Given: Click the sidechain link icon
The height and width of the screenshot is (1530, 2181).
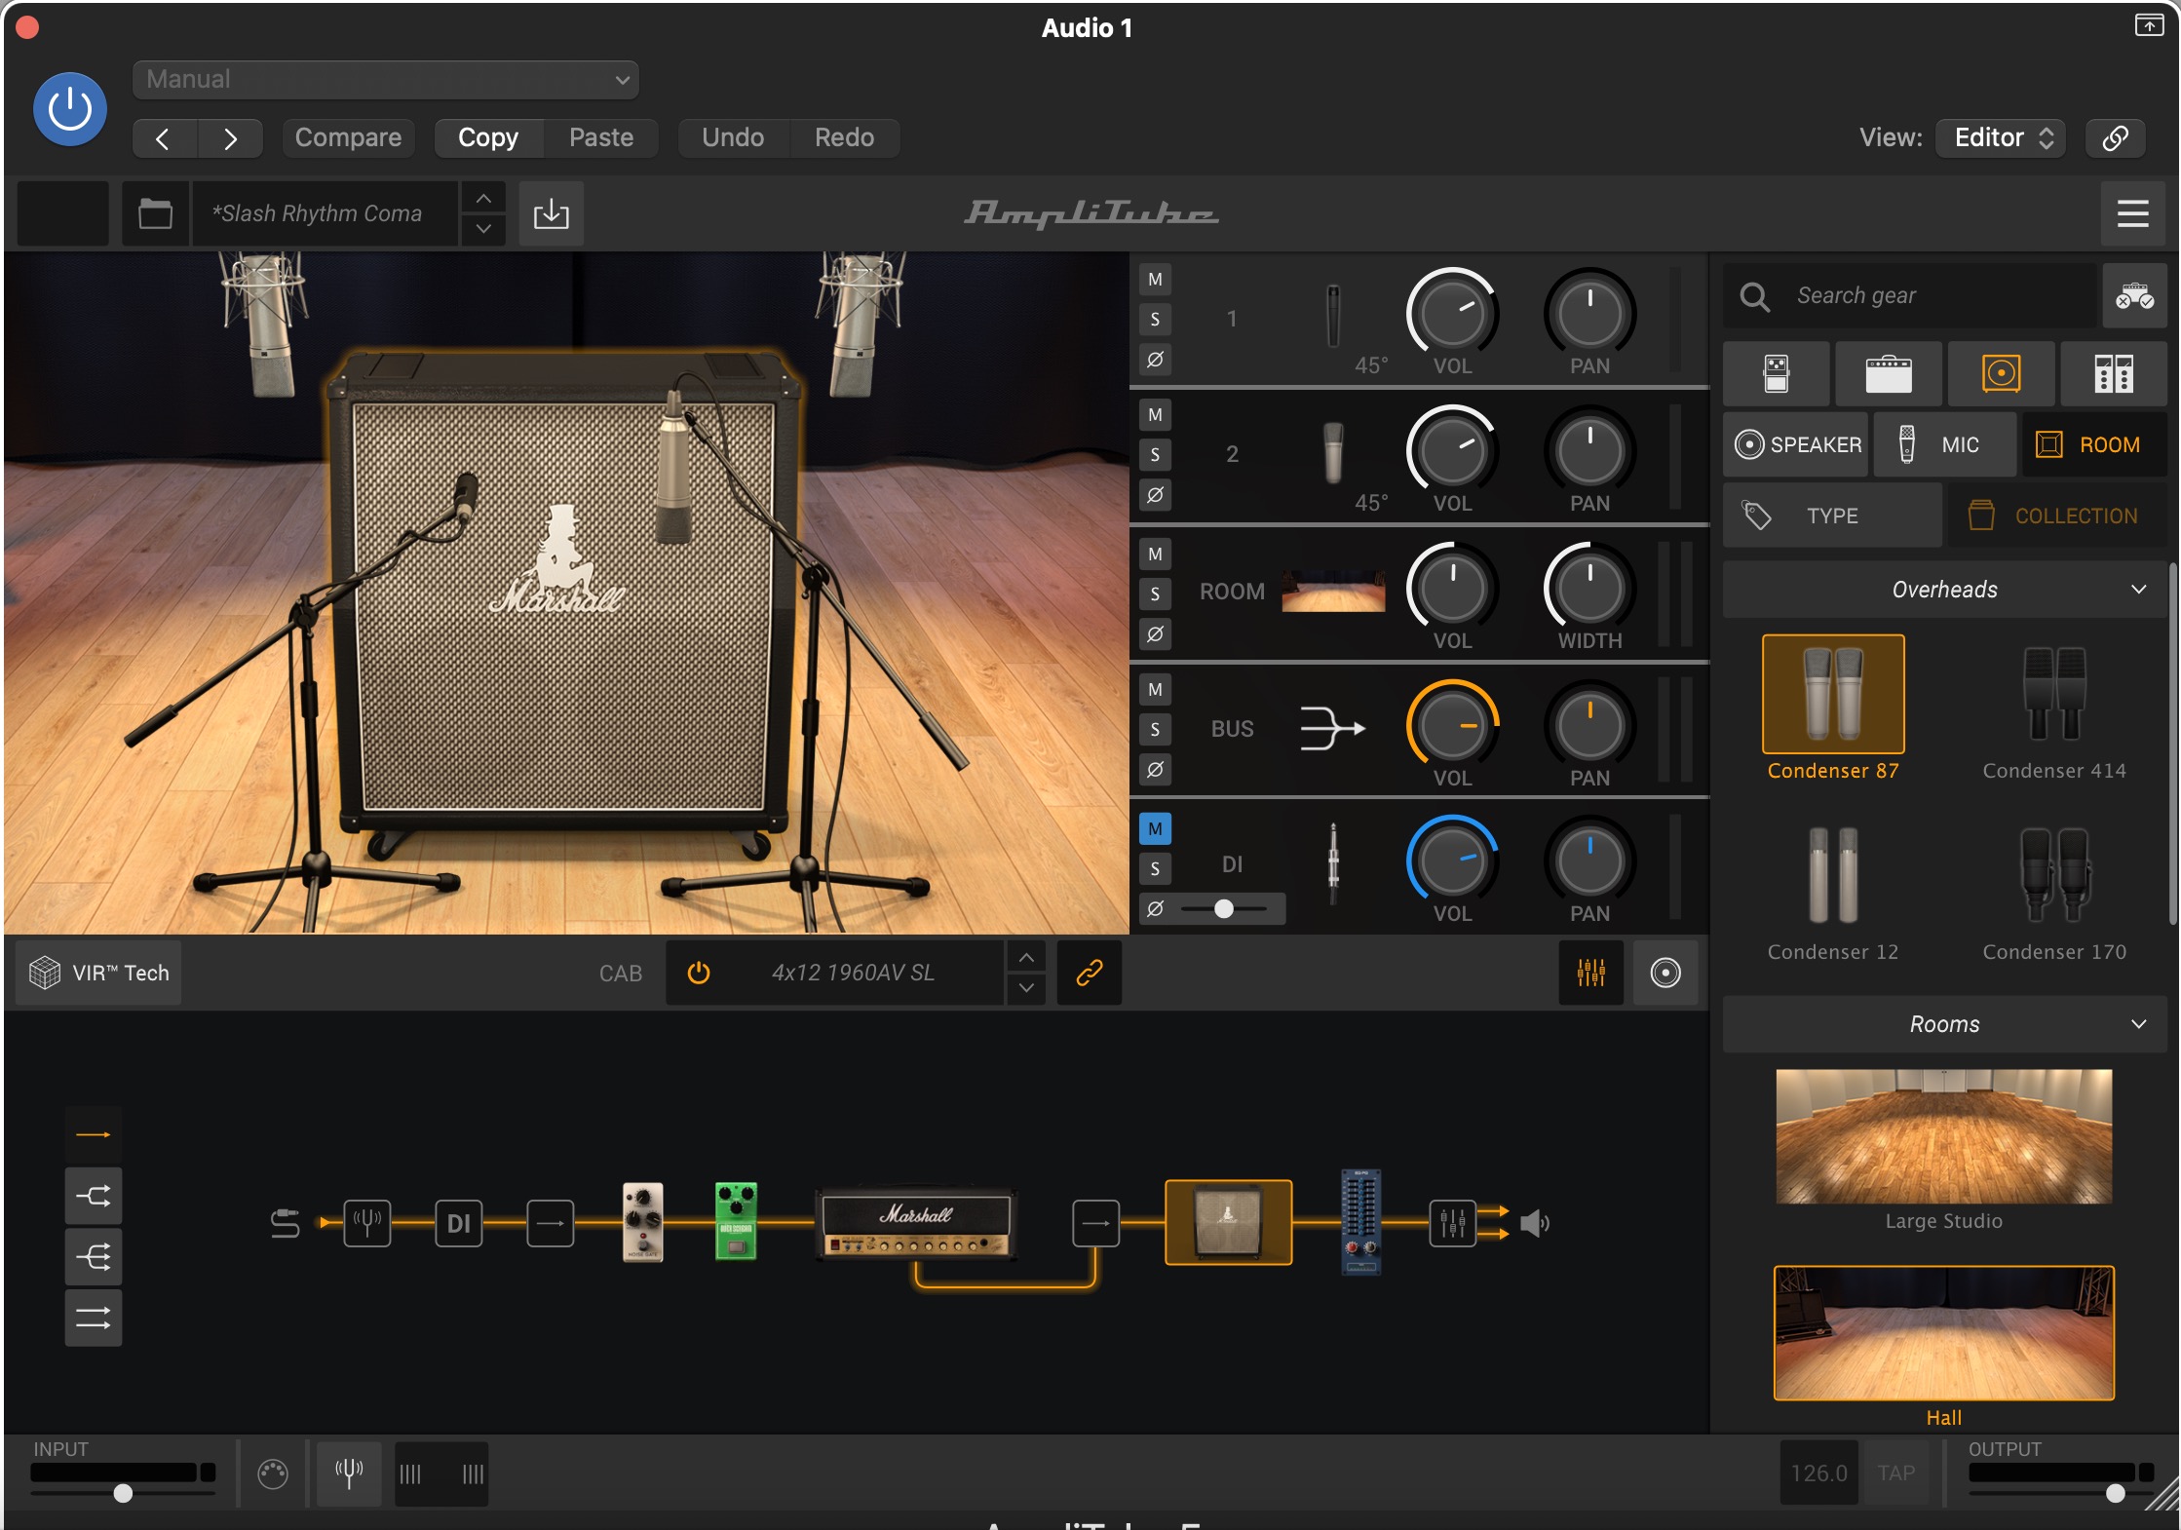Looking at the screenshot, I should [2116, 137].
